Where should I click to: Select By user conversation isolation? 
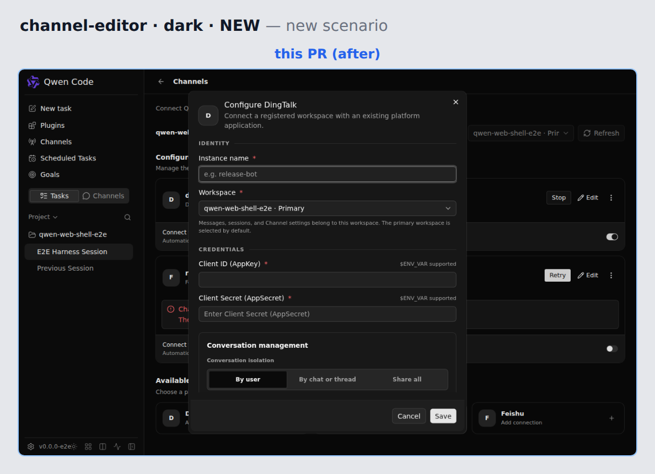tap(248, 379)
